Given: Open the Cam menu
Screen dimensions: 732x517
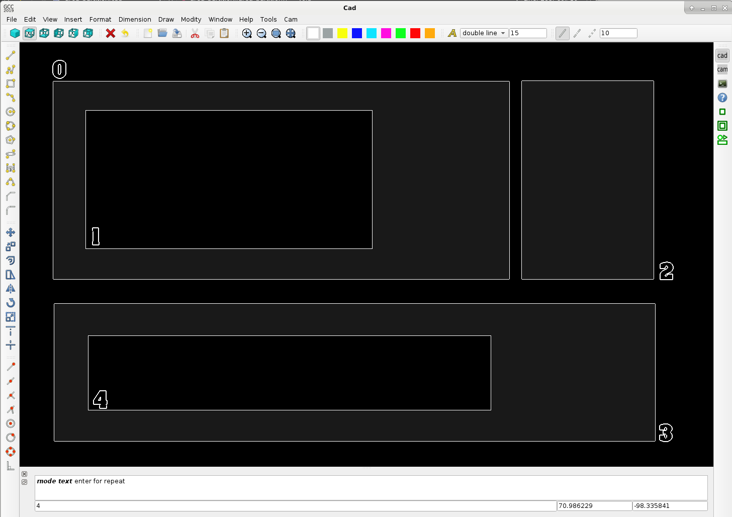Looking at the screenshot, I should pyautogui.click(x=291, y=19).
